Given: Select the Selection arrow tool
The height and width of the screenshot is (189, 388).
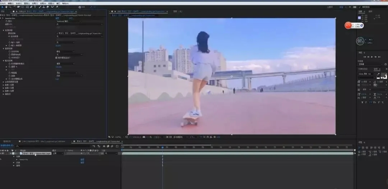Looking at the screenshot, I should coord(3,7).
